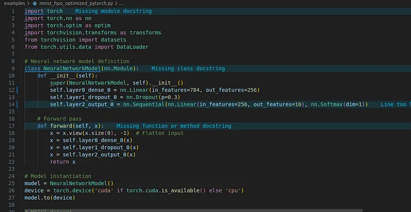The image size is (411, 212).
Task: Click 'NeuralNetworkModel' in class definition line 9
Action: (72, 69)
